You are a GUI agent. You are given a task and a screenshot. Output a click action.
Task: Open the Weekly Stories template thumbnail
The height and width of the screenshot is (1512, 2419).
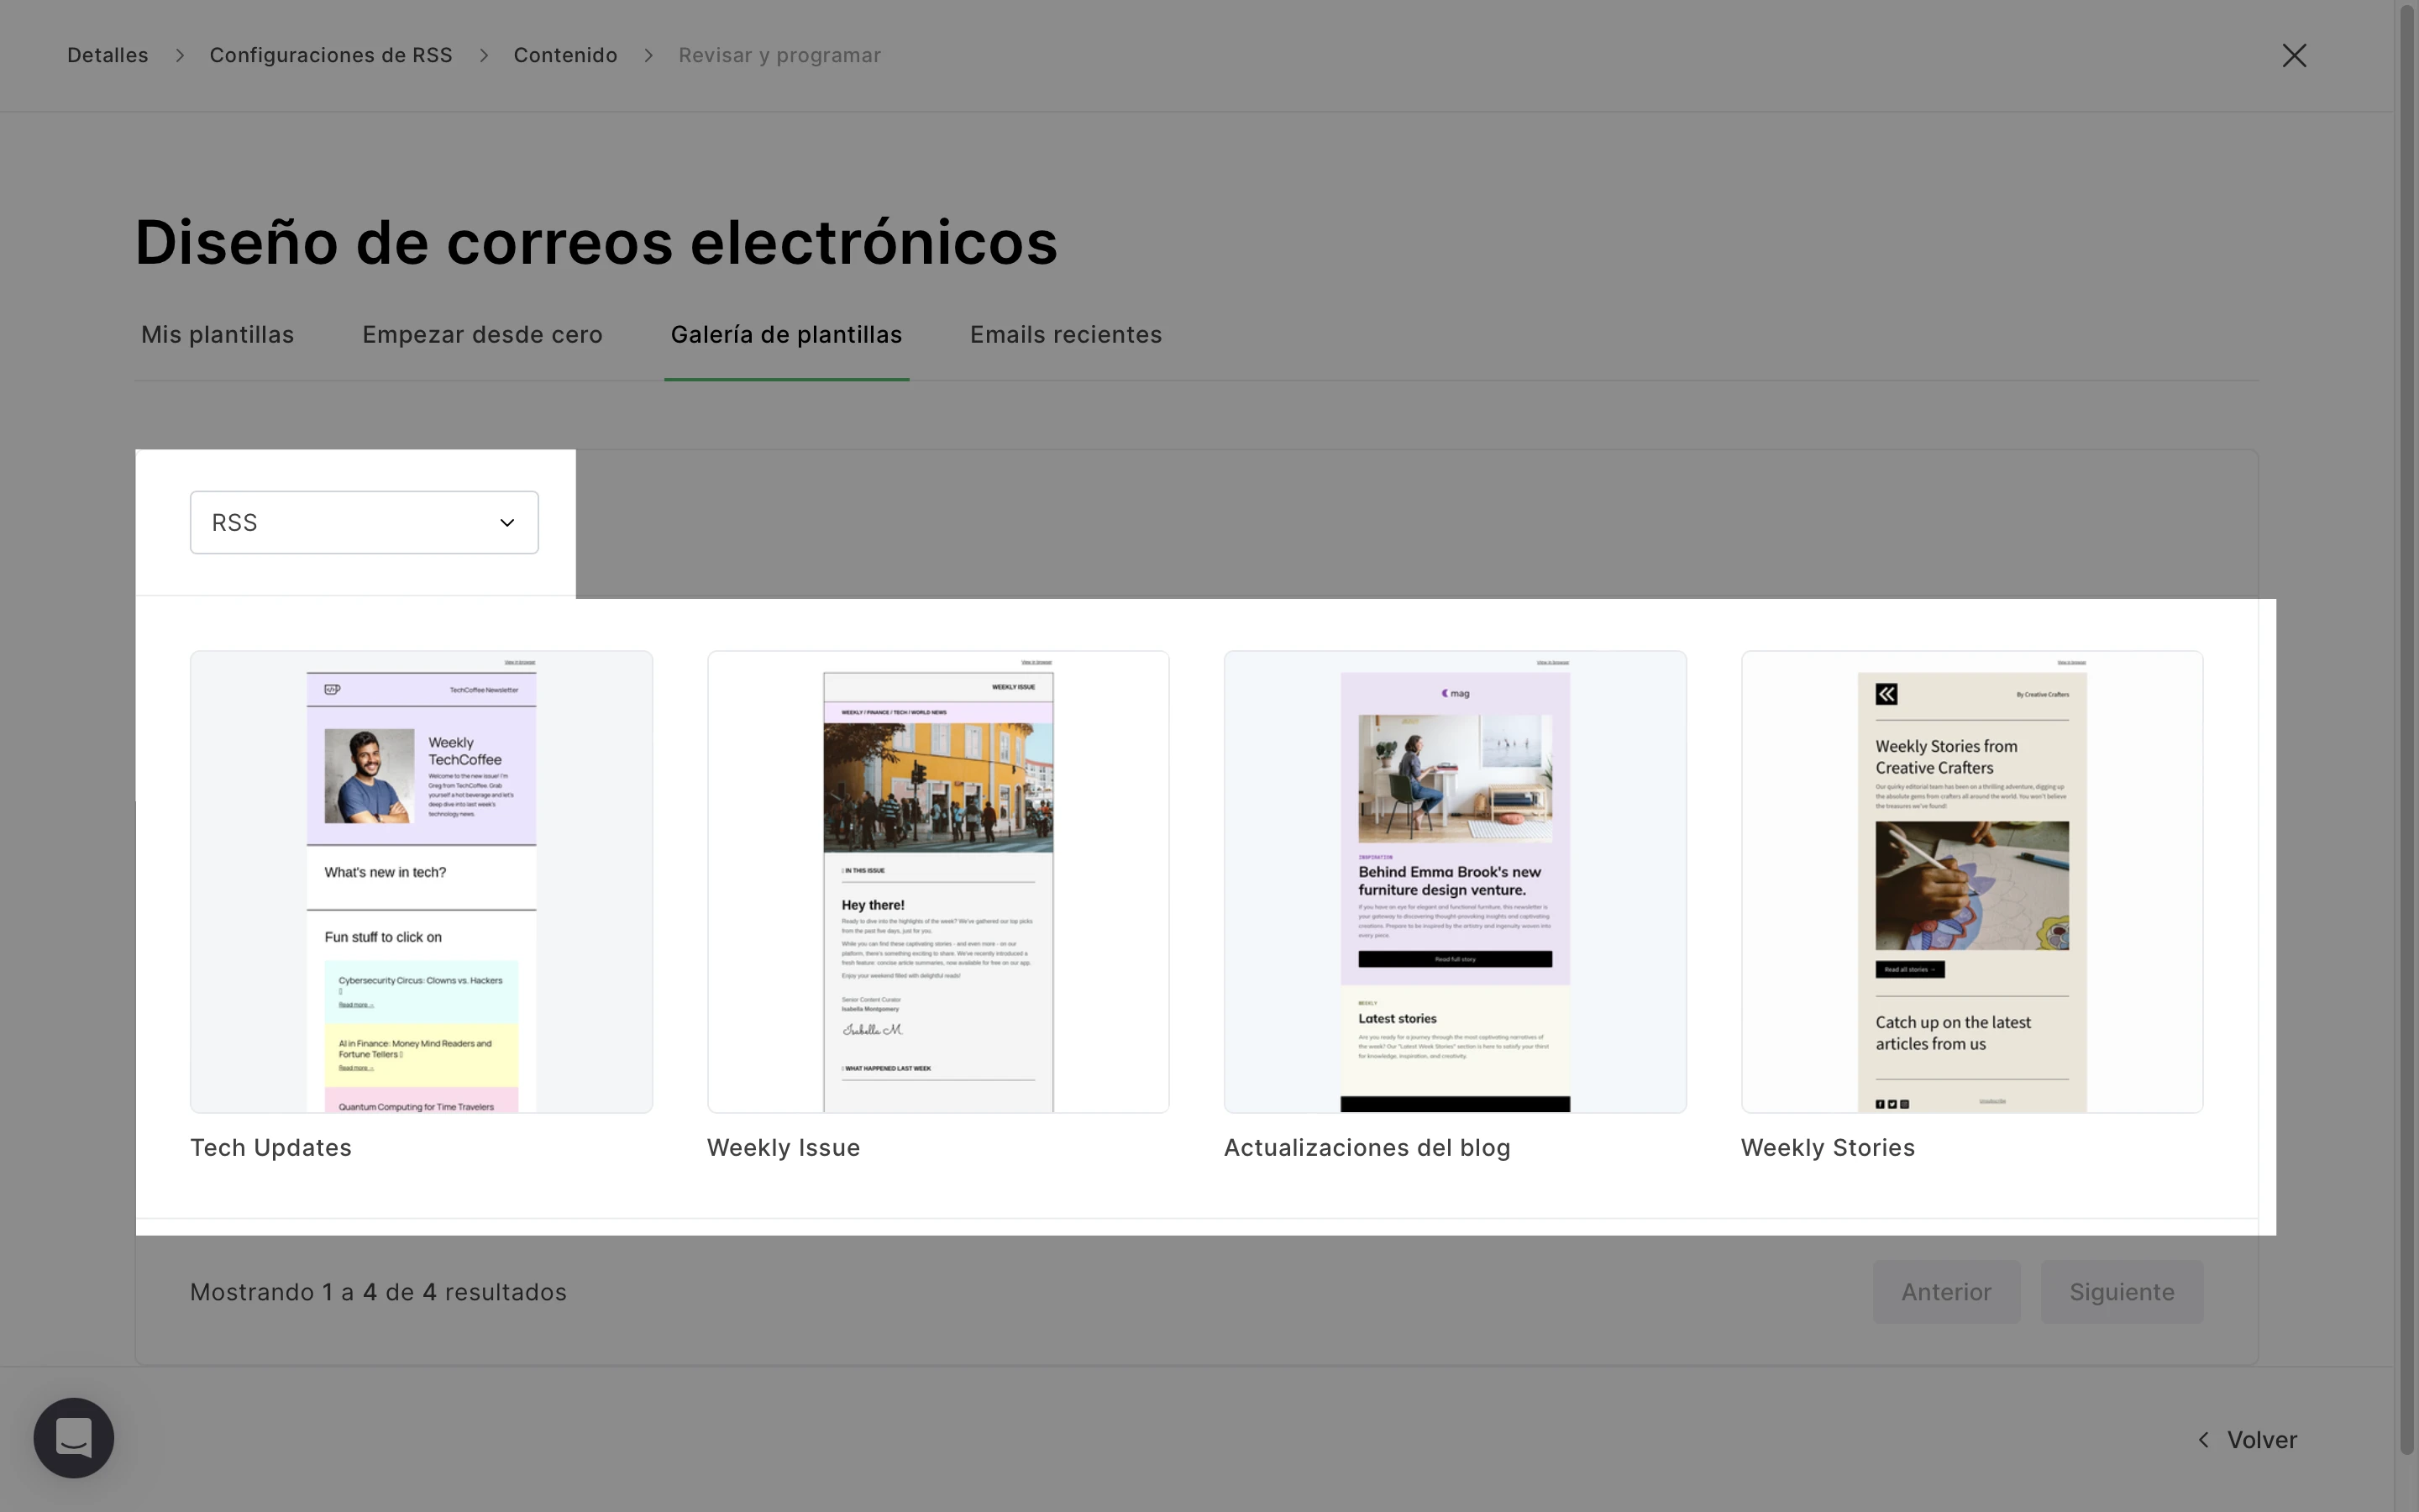tap(1971, 881)
